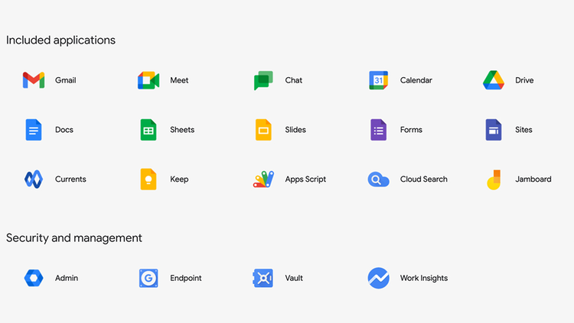Select the green Sheets icon

click(148, 130)
